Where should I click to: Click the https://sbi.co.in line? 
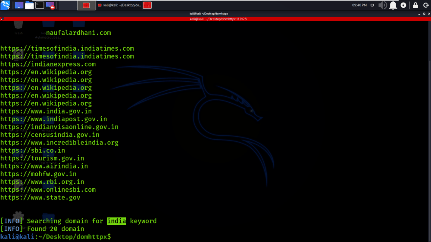pyautogui.click(x=33, y=150)
